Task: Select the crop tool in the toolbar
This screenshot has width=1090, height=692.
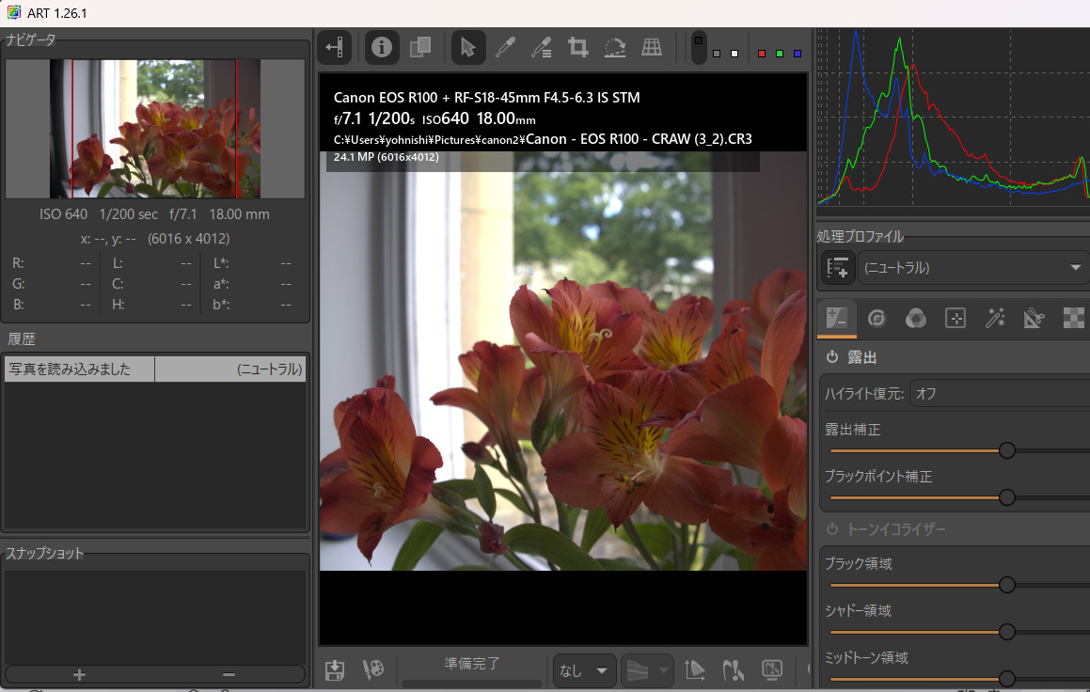Action: [x=577, y=47]
